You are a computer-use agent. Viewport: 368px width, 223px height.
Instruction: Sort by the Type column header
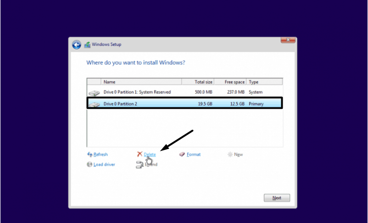[x=264, y=82]
